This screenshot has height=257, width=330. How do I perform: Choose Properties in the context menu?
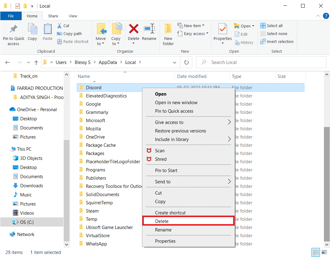pos(188,241)
